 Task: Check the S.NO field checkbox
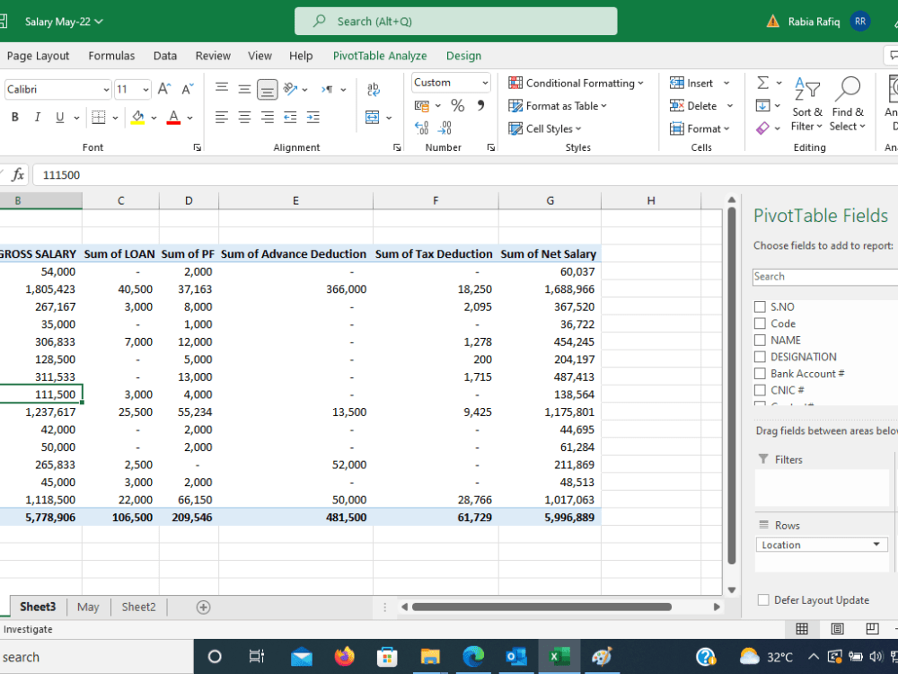760,306
